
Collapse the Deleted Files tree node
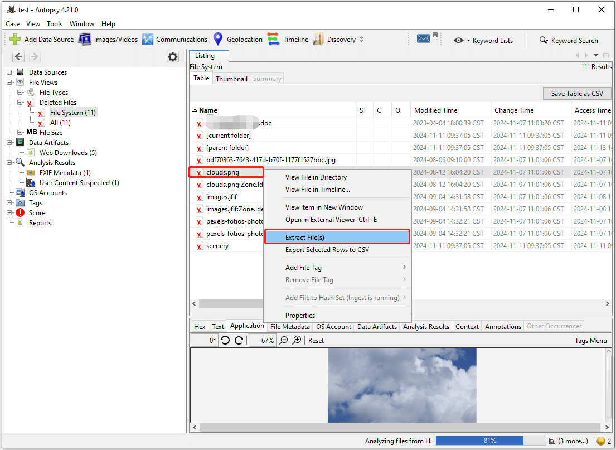[20, 102]
